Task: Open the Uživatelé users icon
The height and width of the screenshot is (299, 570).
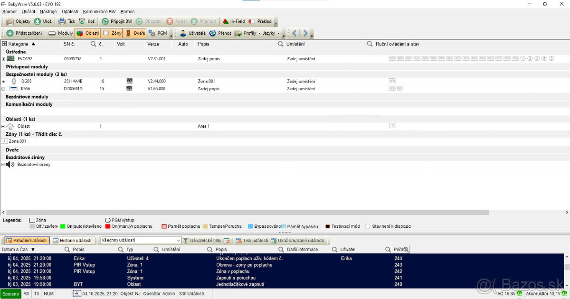Action: [x=183, y=33]
